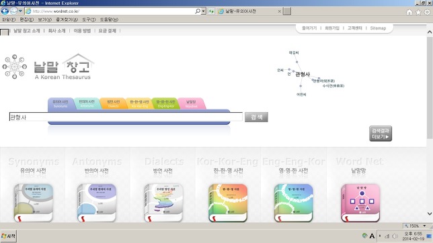Image resolution: width=433 pixels, height=243 pixels.
Task: Click the 회원가입 sign-up link
Action: pos(332,28)
